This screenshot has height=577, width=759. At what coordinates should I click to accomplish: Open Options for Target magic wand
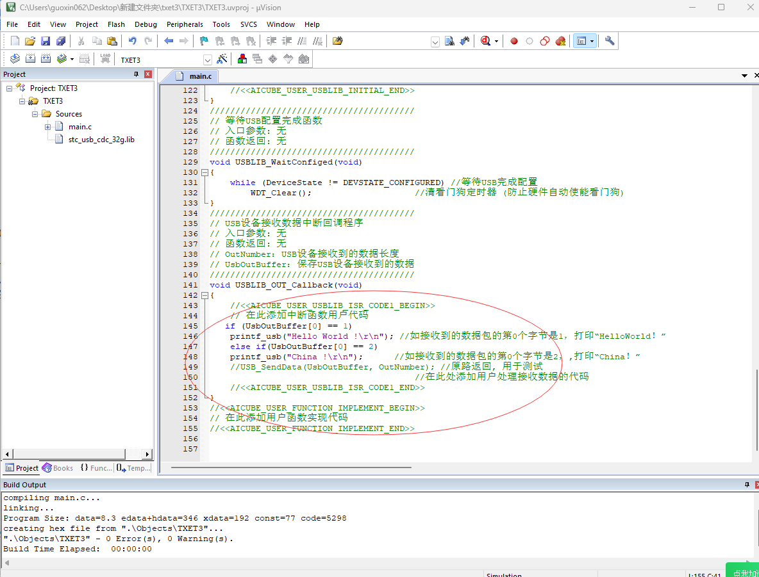pyautogui.click(x=222, y=59)
